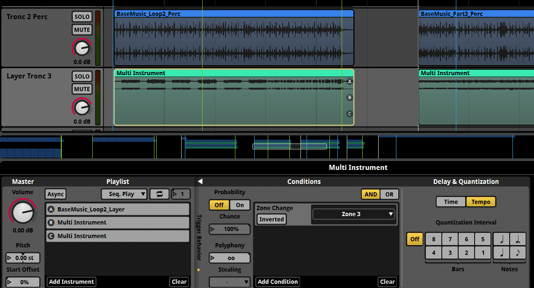
Task: Click the C badge on the Multi Instrument clip
Action: 350,114
